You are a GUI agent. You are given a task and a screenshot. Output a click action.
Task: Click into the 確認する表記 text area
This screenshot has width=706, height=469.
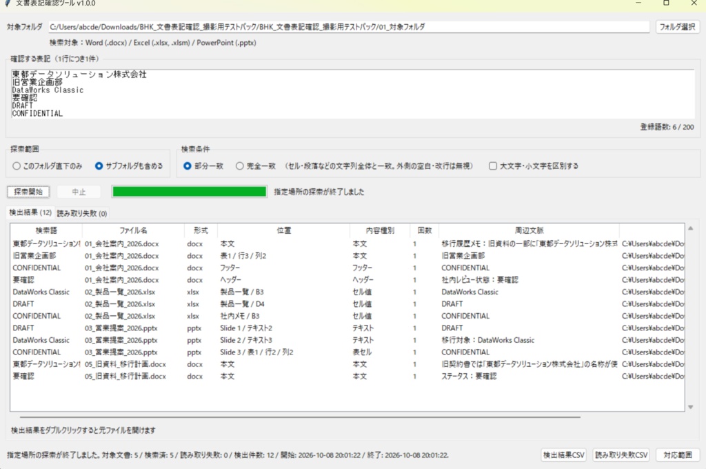352,94
